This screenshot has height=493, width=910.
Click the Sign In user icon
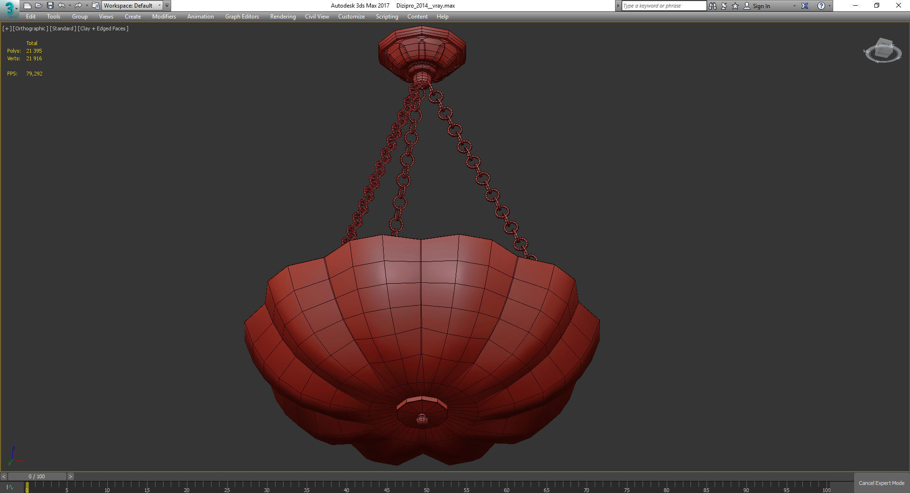click(x=747, y=6)
